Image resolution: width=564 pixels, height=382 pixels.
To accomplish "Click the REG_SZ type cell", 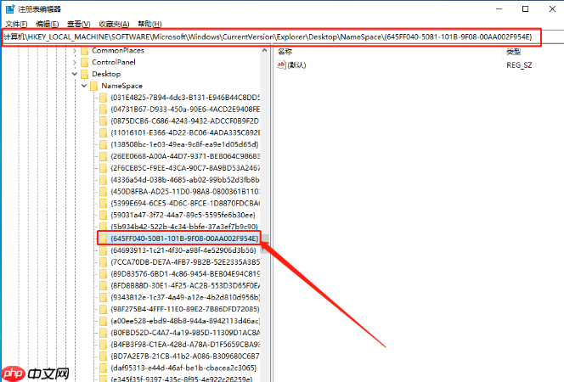I will [x=519, y=65].
